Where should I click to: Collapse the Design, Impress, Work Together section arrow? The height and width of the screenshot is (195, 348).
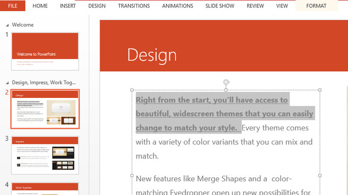pos(7,83)
